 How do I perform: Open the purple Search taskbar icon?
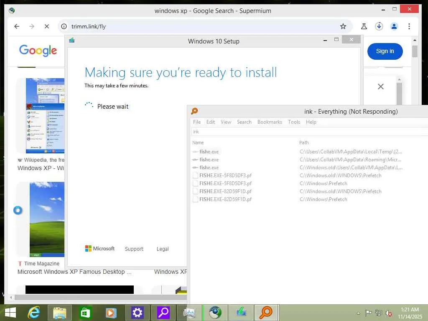pyautogui.click(x=163, y=313)
